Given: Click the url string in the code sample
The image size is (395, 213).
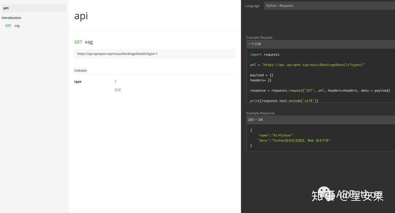Looking at the screenshot, I should pos(313,65).
